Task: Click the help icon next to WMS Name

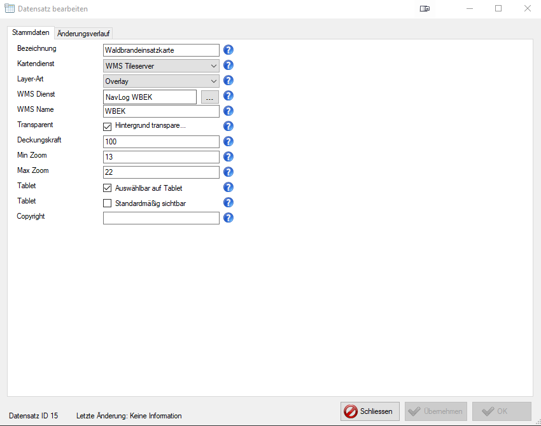Action: point(228,111)
